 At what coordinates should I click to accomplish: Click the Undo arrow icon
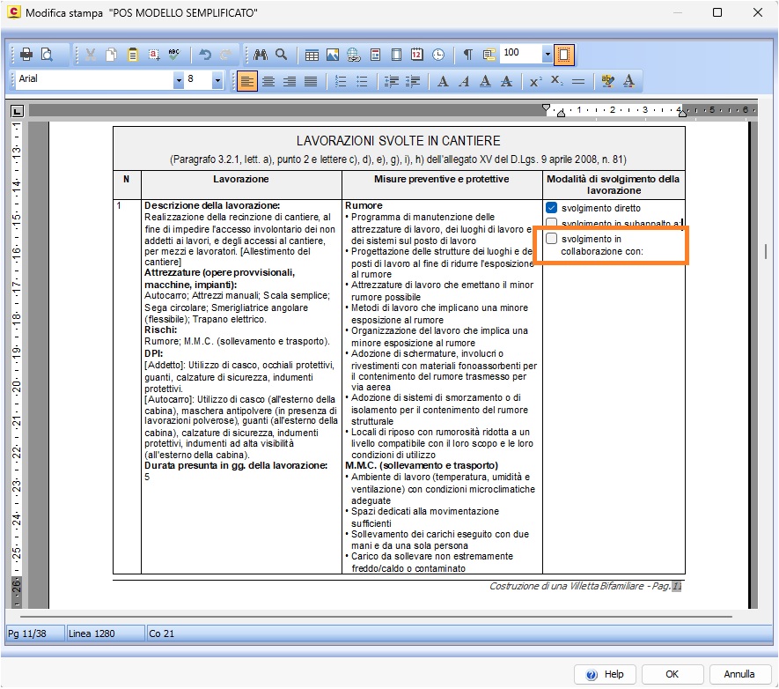(x=205, y=54)
